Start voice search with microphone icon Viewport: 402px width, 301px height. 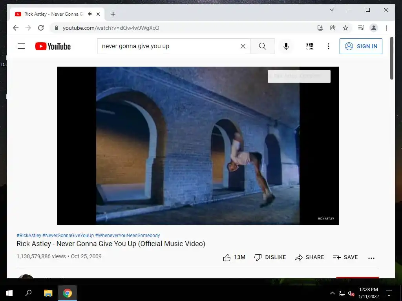pyautogui.click(x=286, y=46)
